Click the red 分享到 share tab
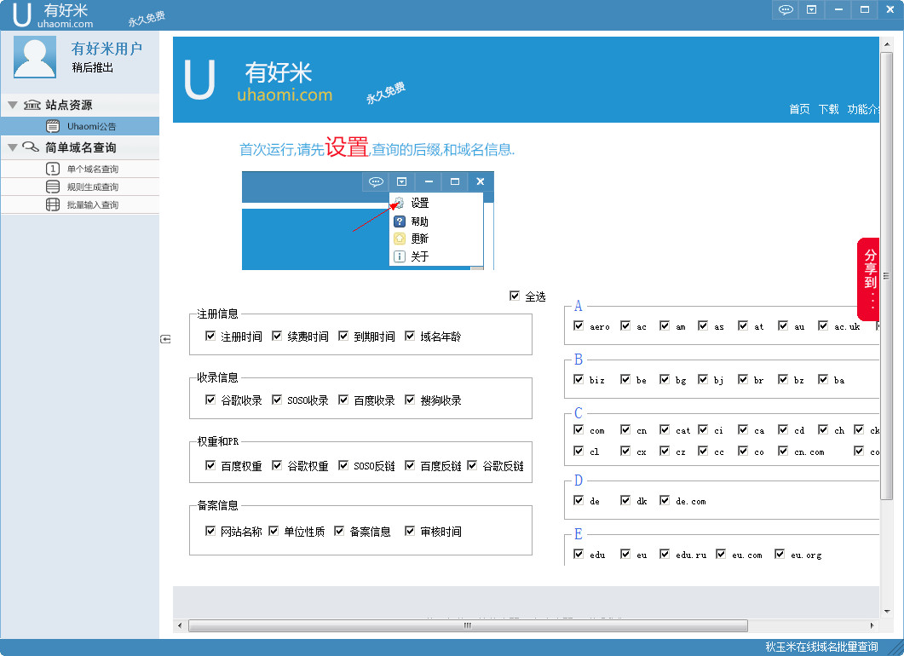The width and height of the screenshot is (904, 656). 869,279
